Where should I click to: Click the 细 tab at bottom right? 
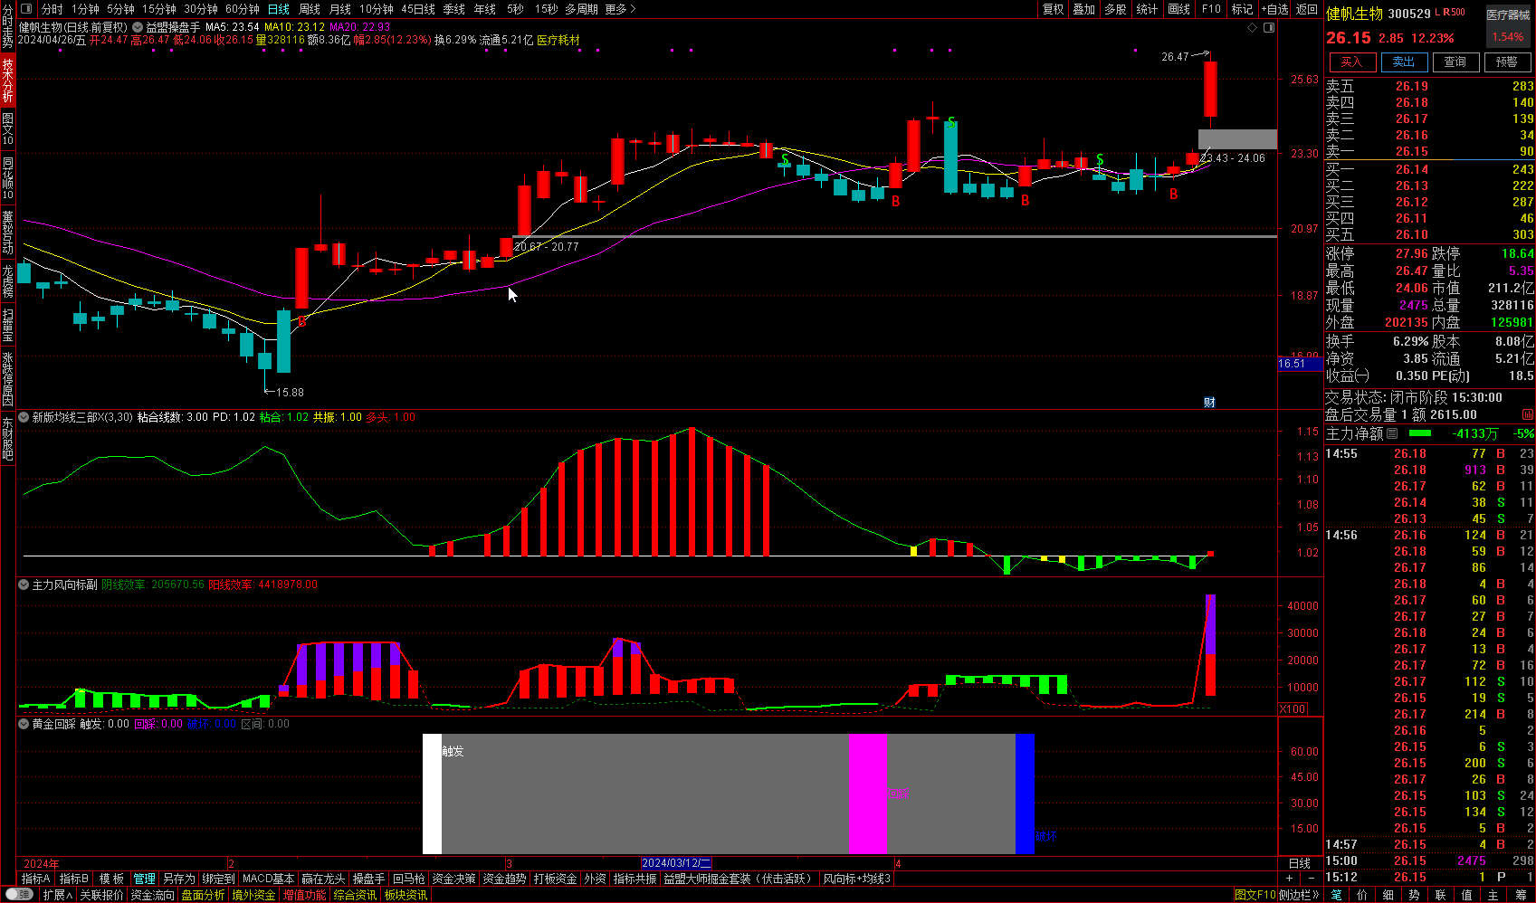(x=1388, y=895)
